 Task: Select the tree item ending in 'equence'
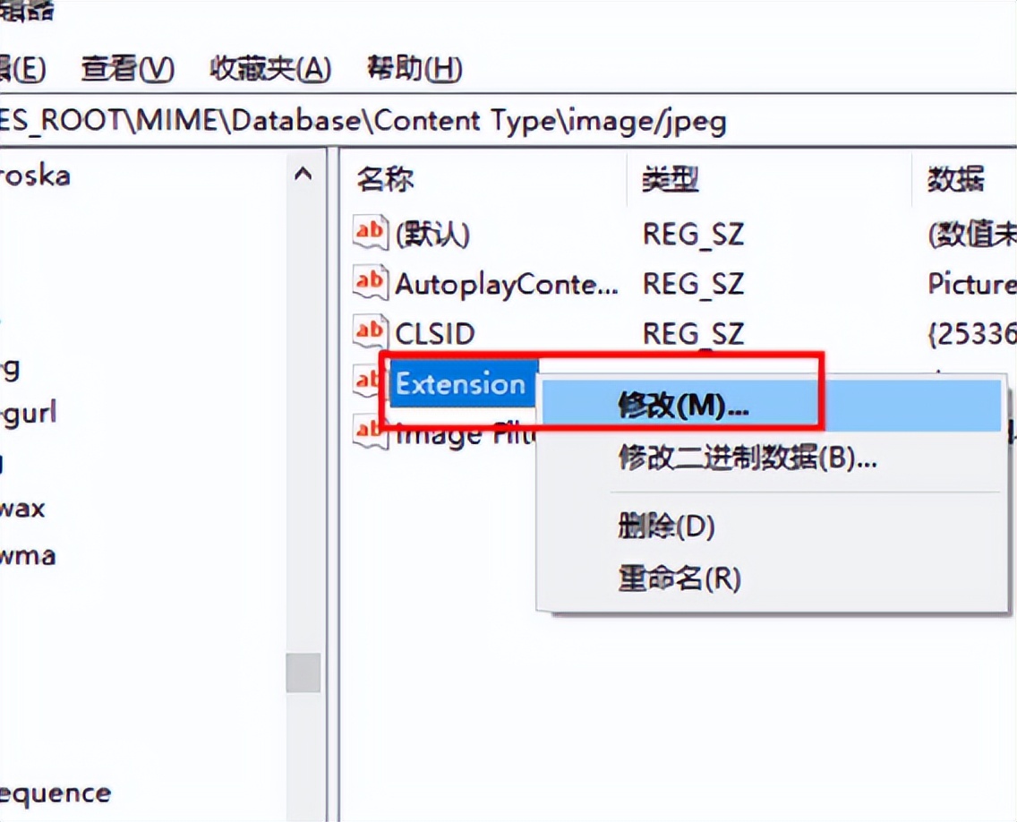pyautogui.click(x=56, y=794)
